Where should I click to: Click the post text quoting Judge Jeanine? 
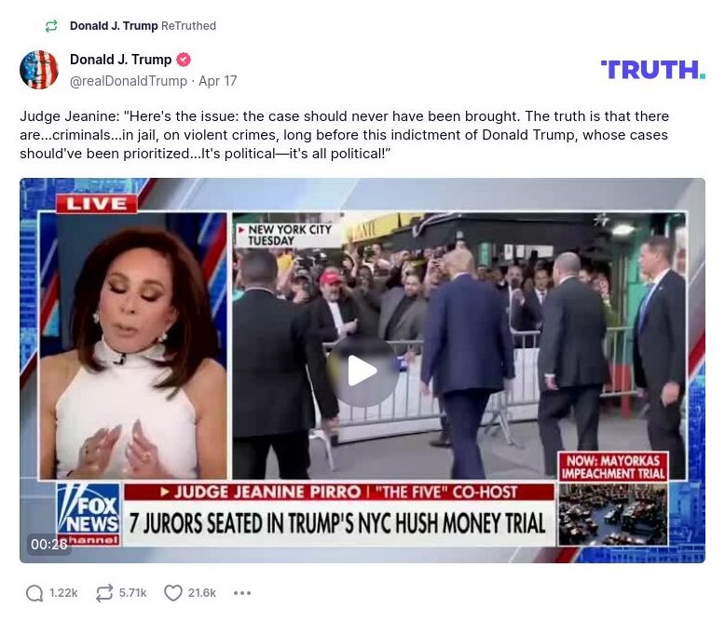coord(345,134)
